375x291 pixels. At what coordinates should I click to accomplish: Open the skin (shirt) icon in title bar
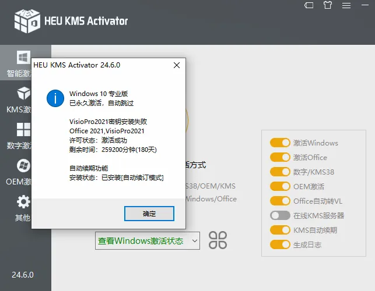pos(328,5)
